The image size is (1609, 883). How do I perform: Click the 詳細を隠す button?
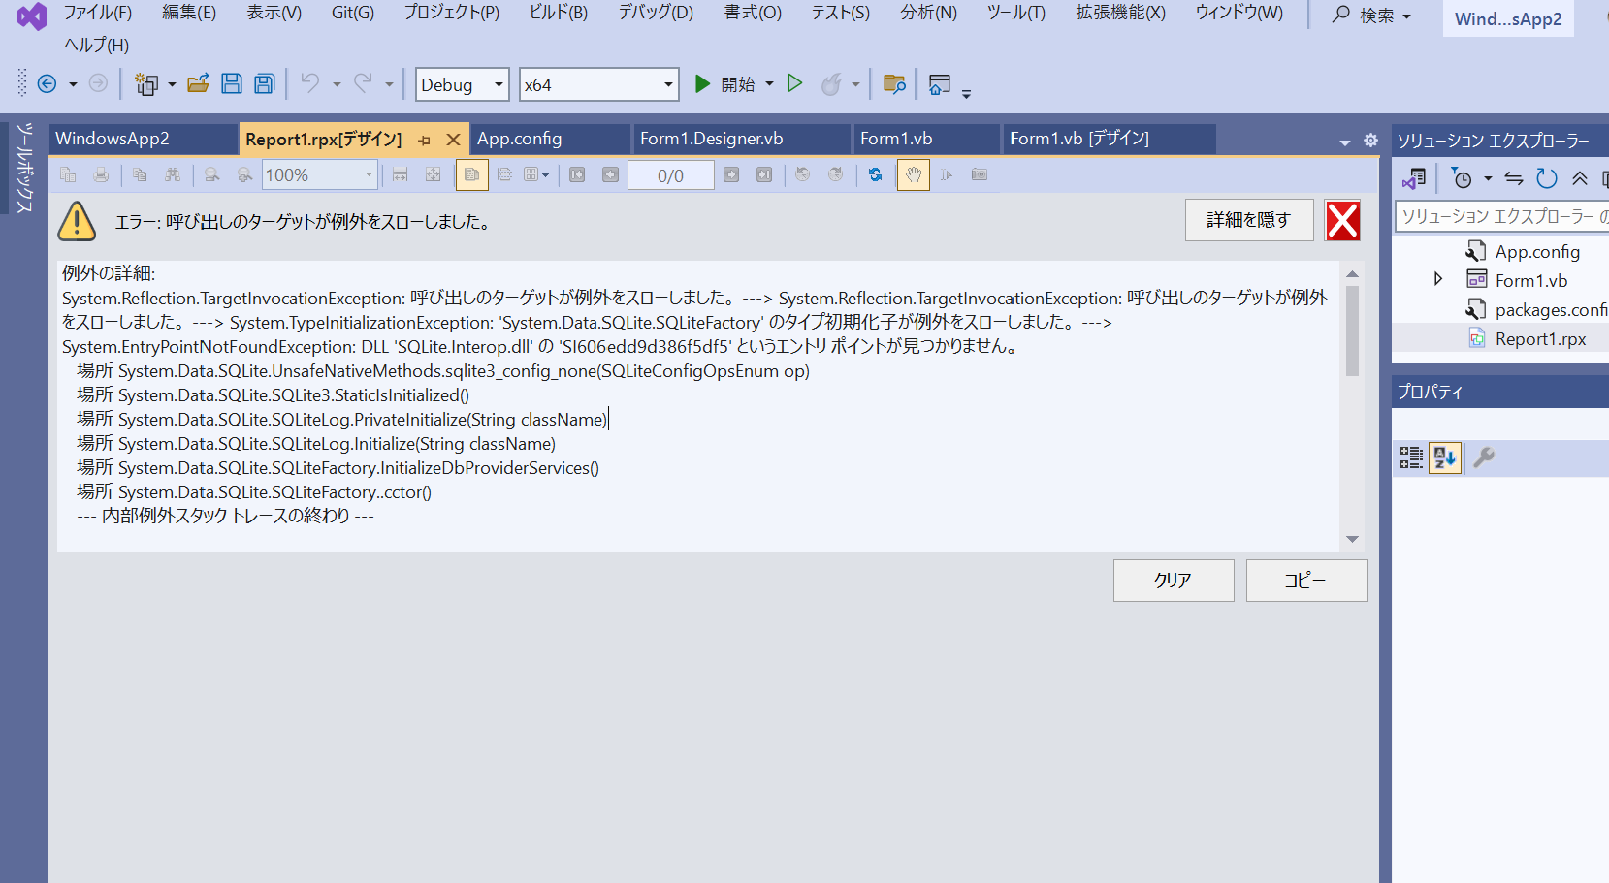(1249, 220)
